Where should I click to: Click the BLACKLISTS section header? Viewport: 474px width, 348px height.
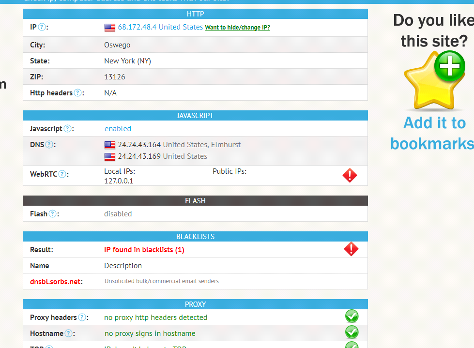pyautogui.click(x=195, y=237)
